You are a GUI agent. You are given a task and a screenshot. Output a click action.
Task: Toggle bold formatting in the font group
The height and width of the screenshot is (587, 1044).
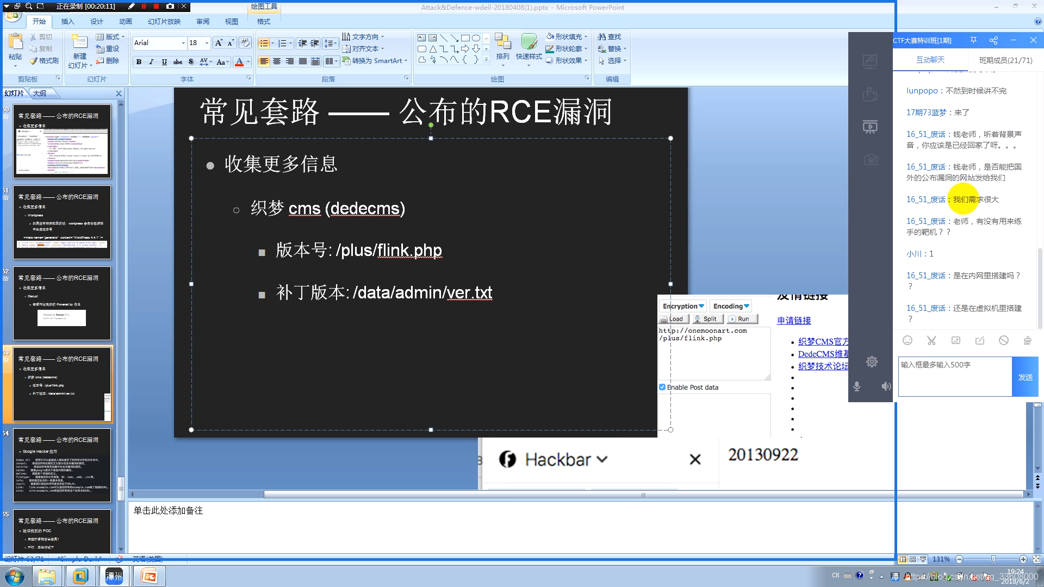139,62
